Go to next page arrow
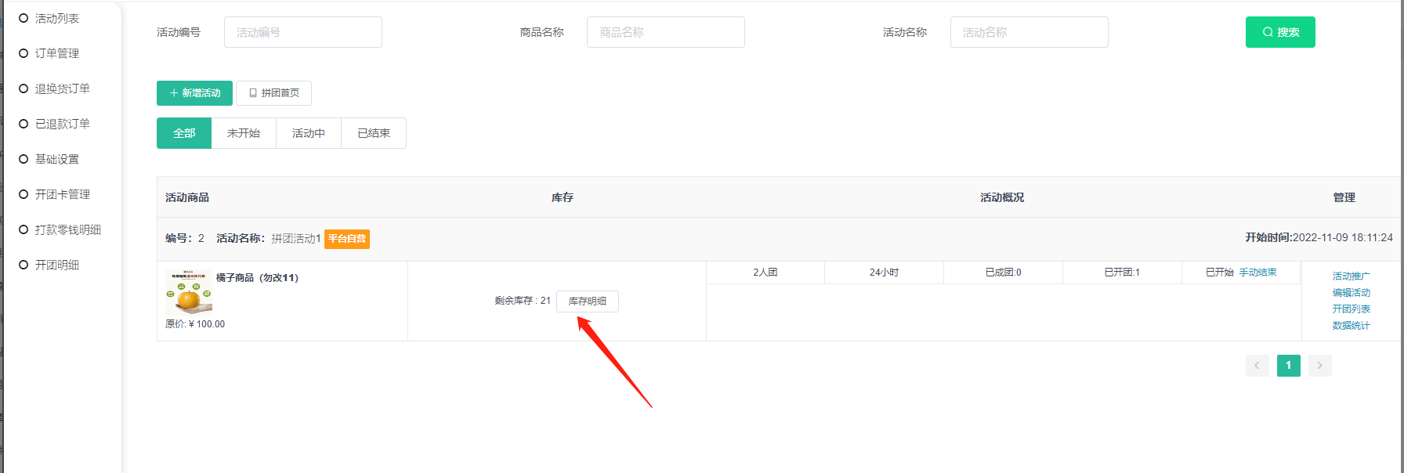The width and height of the screenshot is (1404, 473). [x=1319, y=366]
